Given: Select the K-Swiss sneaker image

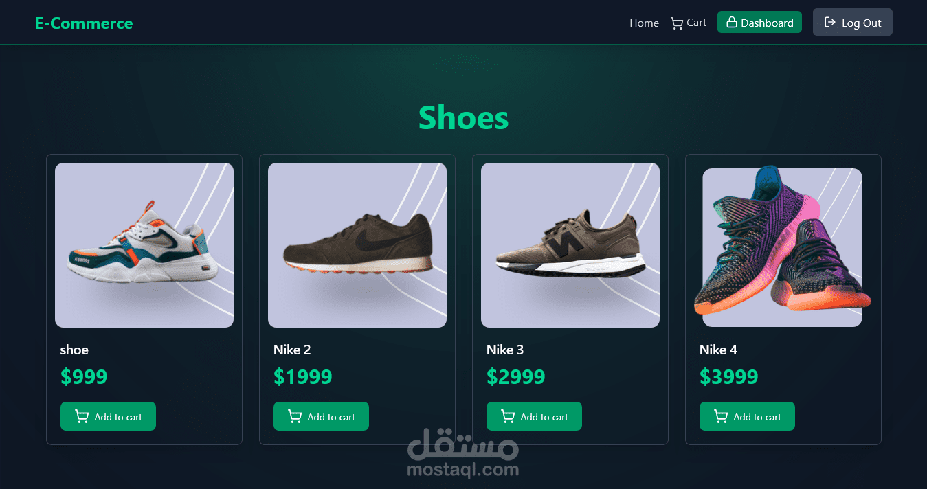Looking at the screenshot, I should click(x=144, y=245).
